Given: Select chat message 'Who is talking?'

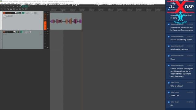Looking at the screenshot, I should coord(177,86).
